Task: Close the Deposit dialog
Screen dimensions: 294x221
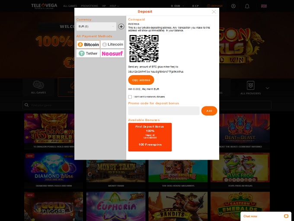Action: (x=214, y=12)
